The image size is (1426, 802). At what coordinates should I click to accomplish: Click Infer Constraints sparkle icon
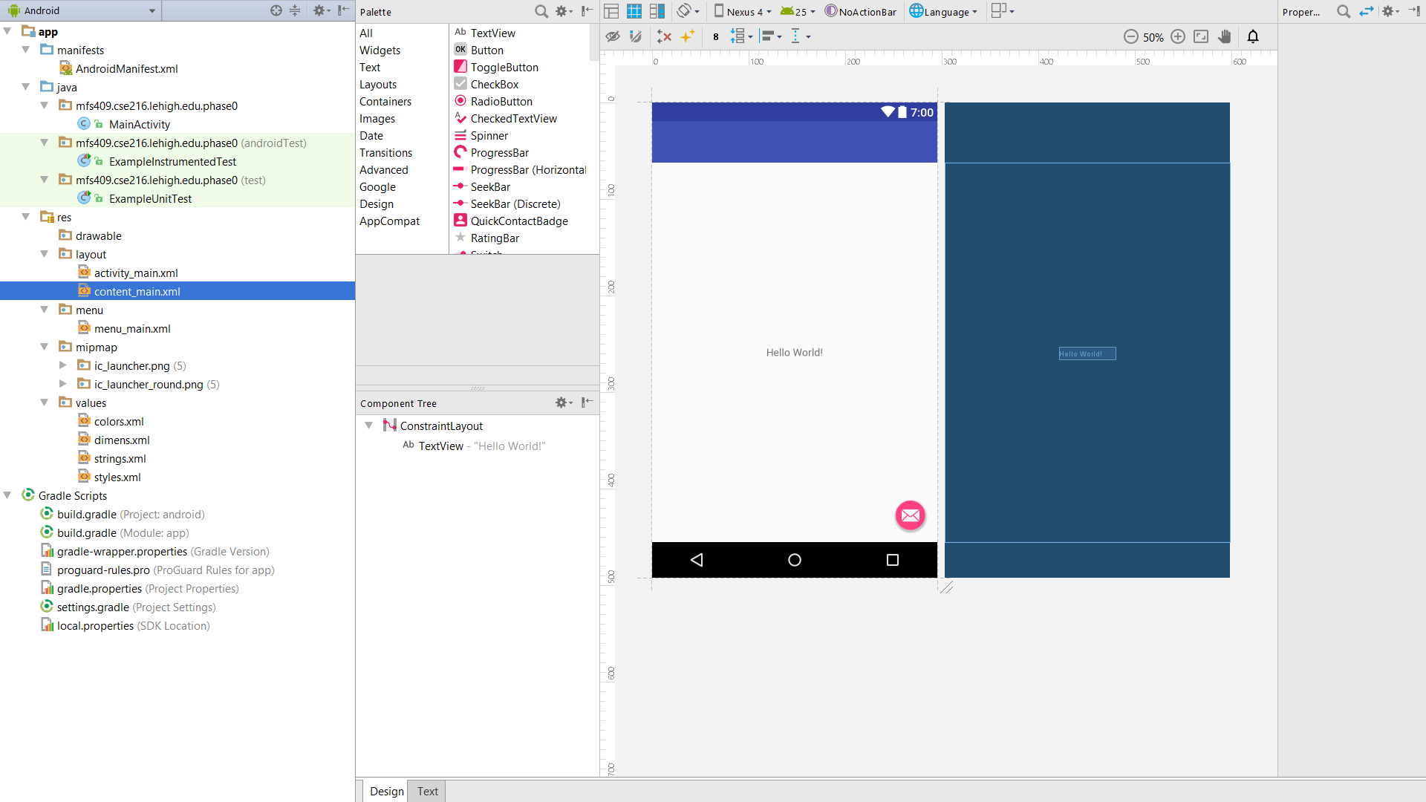(688, 36)
